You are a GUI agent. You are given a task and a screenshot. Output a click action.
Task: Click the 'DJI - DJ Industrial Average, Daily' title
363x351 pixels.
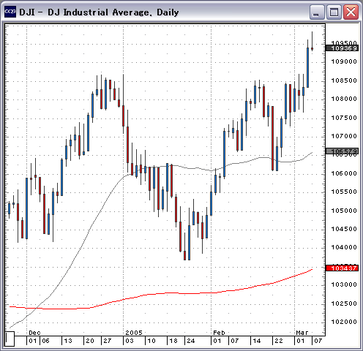(99, 12)
